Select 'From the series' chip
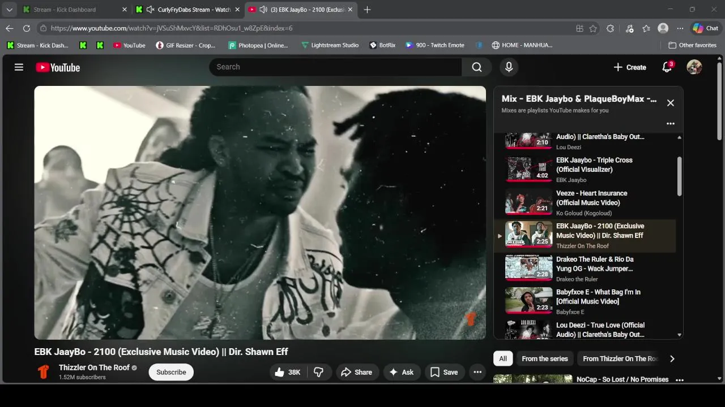725x407 pixels. point(545,358)
